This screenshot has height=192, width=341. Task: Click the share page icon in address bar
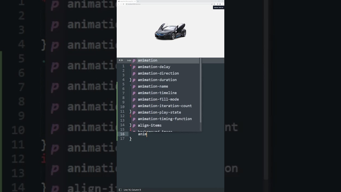(x=212, y=4)
